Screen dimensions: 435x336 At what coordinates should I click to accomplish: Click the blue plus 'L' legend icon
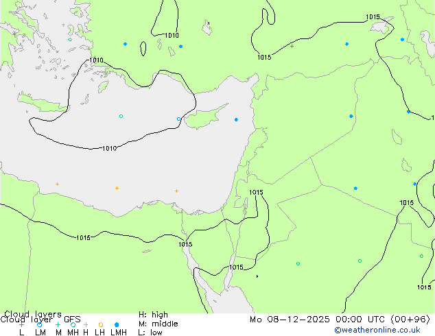(21, 324)
